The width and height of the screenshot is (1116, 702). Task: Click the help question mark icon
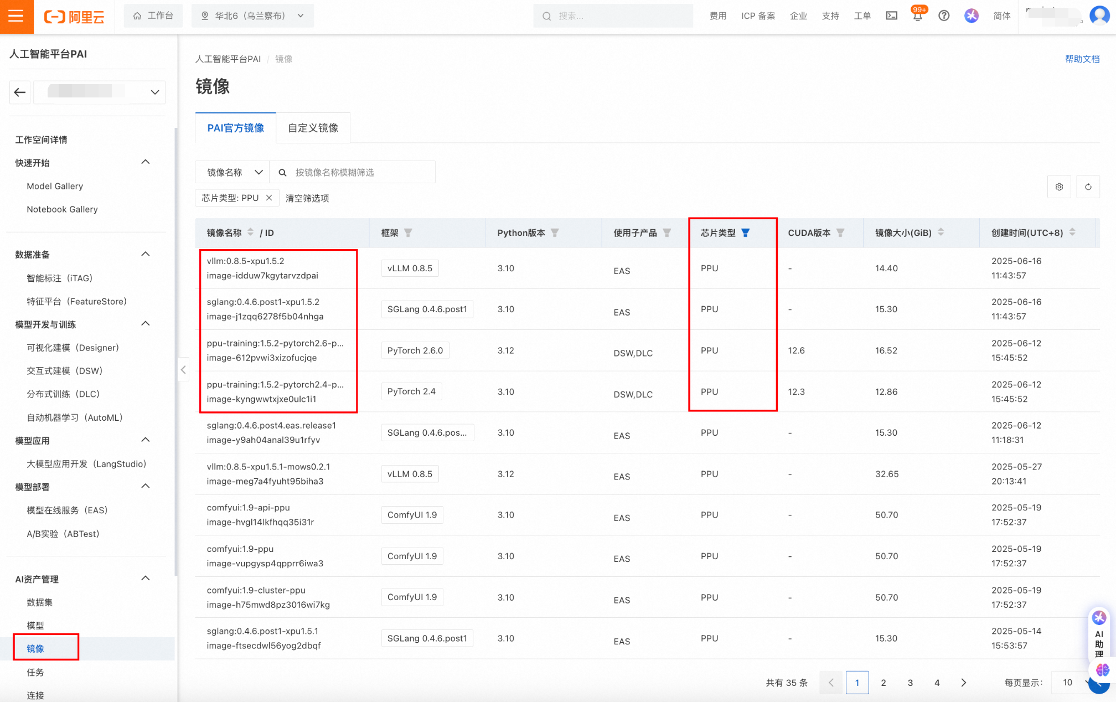pos(944,16)
